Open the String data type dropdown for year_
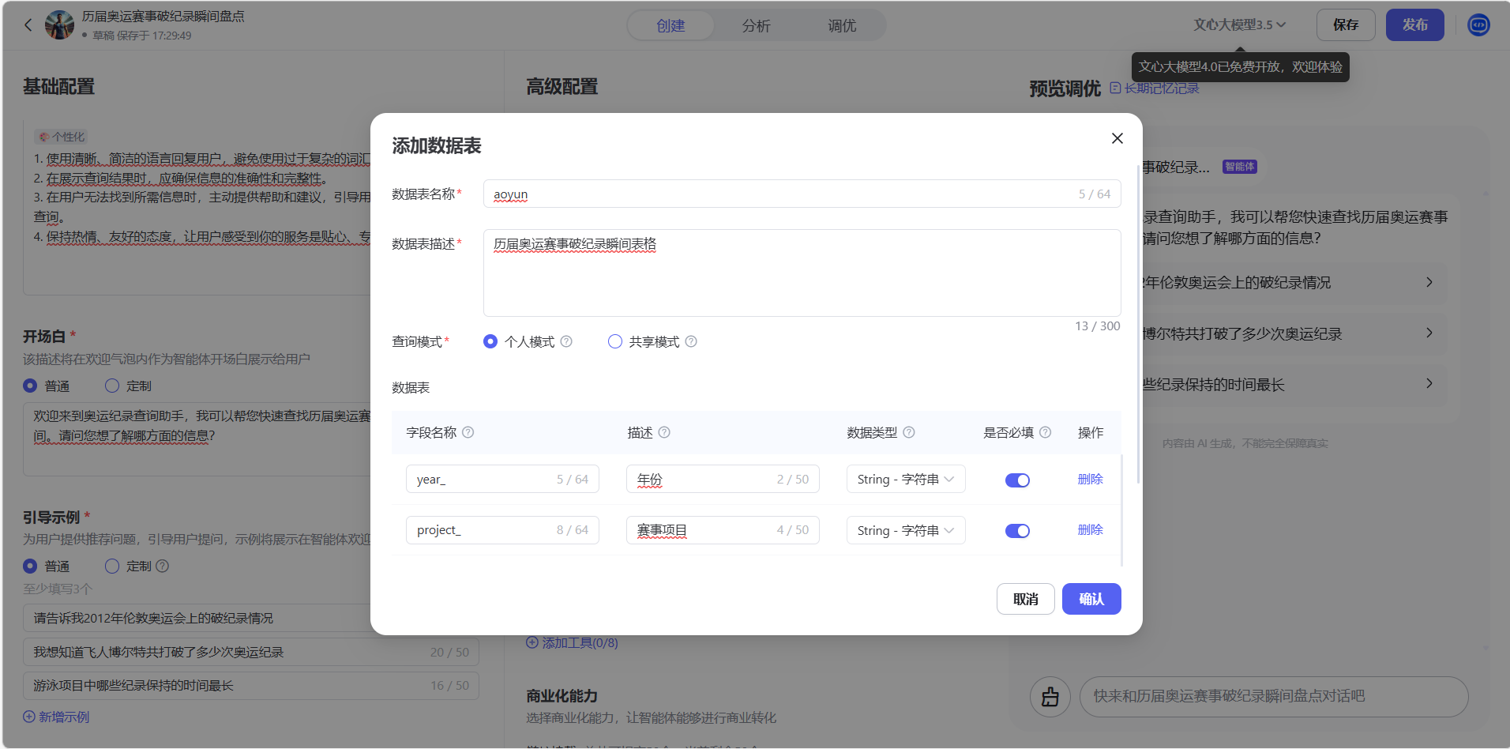1510x749 pixels. click(905, 479)
